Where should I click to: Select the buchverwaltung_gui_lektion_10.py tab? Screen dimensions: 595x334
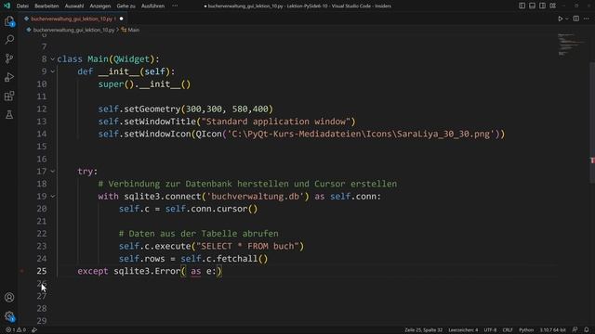tap(72, 19)
